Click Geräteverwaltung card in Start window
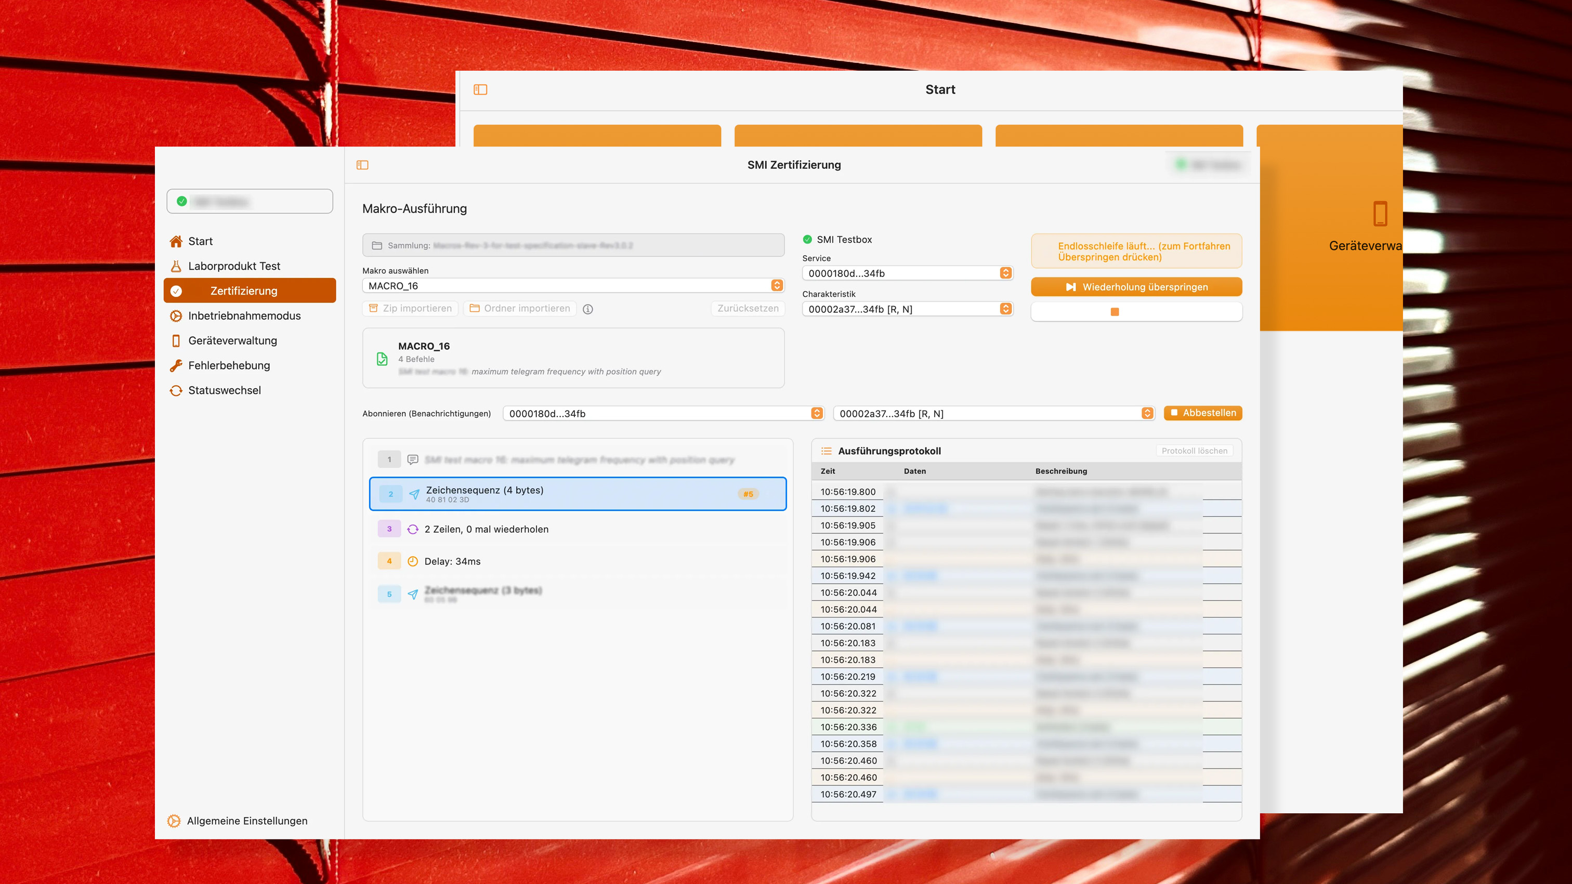 (1330, 228)
